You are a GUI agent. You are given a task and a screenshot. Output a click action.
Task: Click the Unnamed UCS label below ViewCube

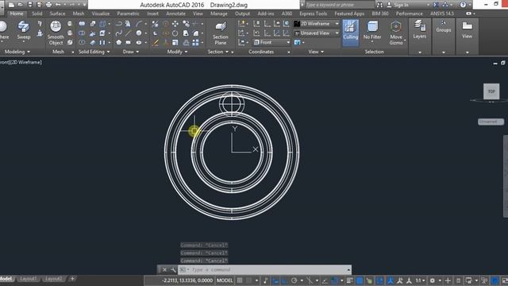point(491,122)
